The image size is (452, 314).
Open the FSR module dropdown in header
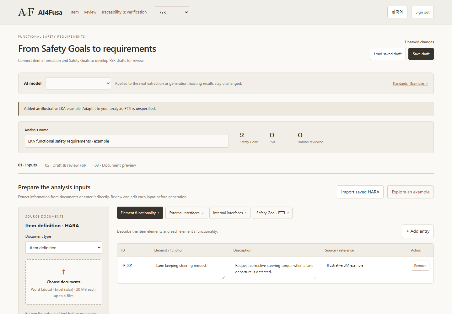[172, 12]
